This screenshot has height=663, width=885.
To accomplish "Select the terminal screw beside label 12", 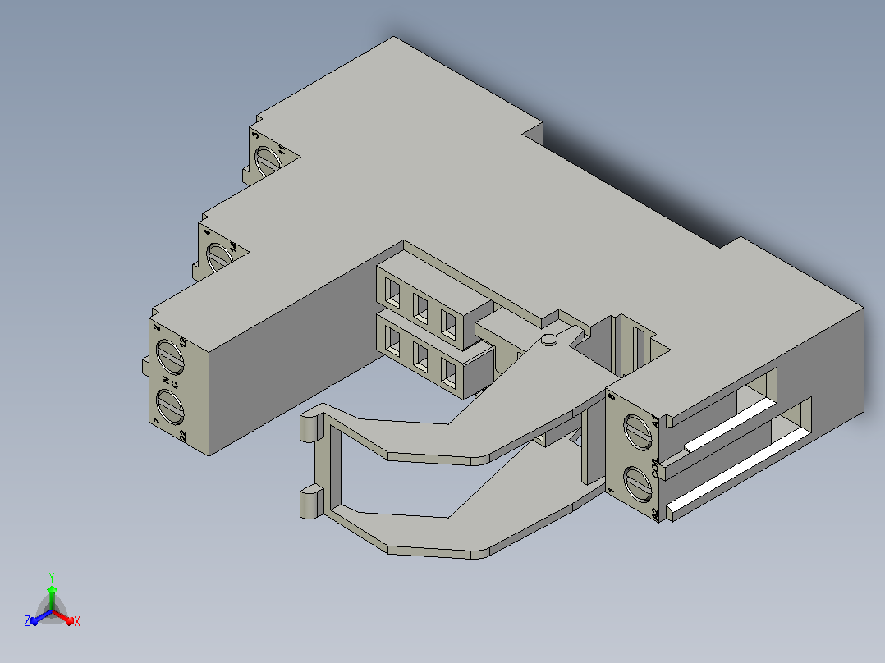I will click(170, 357).
